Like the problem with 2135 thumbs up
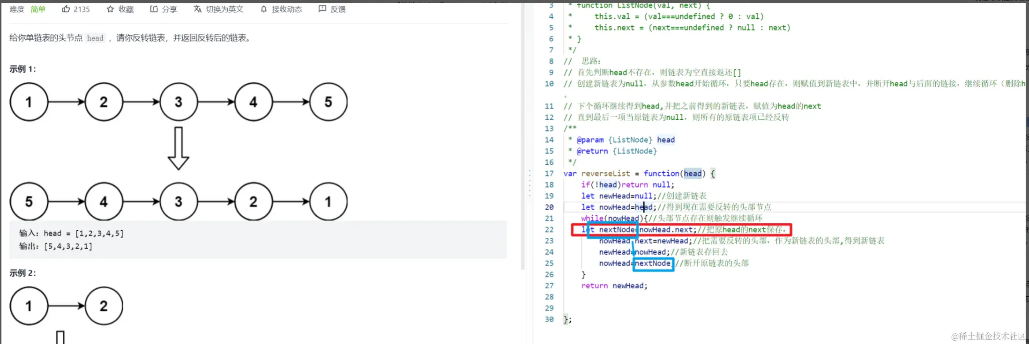This screenshot has width=1029, height=344. point(75,9)
